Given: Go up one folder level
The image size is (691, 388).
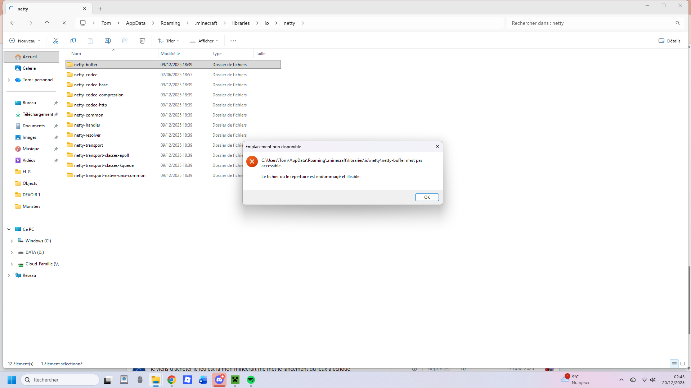Looking at the screenshot, I should 47,23.
